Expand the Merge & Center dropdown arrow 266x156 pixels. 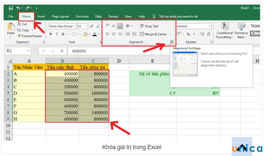coord(170,34)
